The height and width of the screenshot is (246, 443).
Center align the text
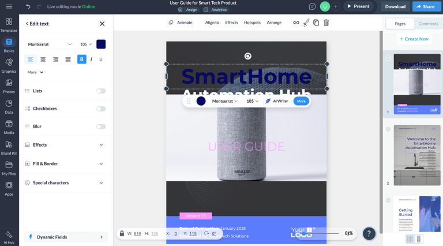pyautogui.click(x=43, y=59)
